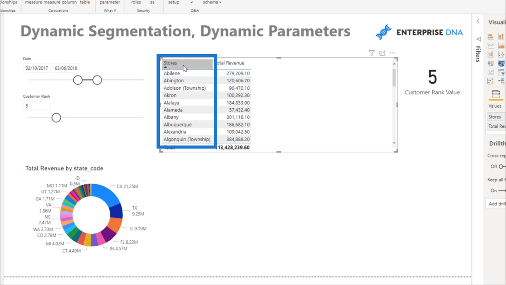This screenshot has width=506, height=285.
Task: Pick the decomposition tree visualization icon
Action: coord(501,81)
